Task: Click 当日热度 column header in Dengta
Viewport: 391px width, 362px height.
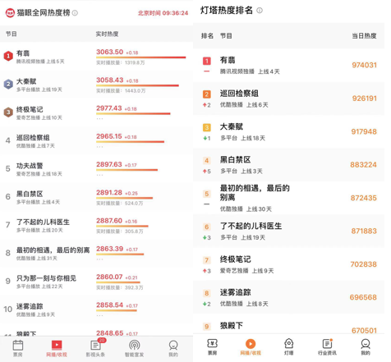Action: click(364, 36)
